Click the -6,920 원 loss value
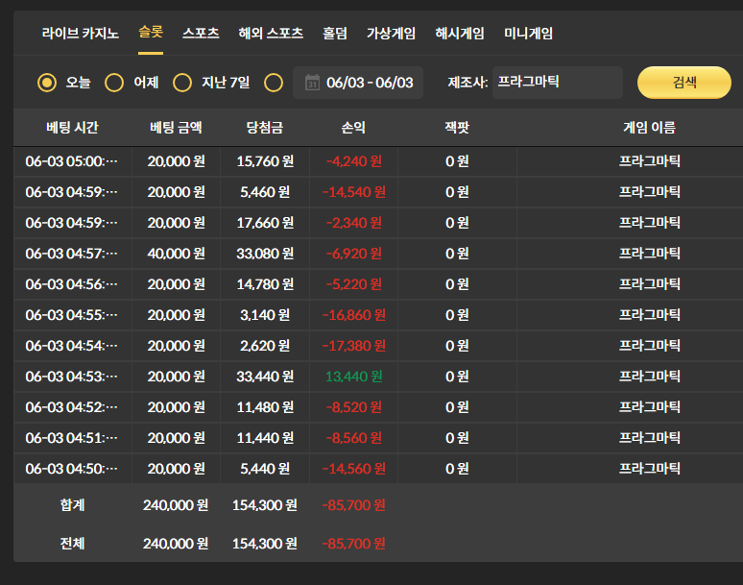The image size is (743, 585). click(x=353, y=254)
